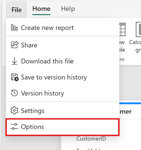This screenshot has width=141, height=150.
Task: Select the highlighted Options entry
Action: (x=63, y=127)
